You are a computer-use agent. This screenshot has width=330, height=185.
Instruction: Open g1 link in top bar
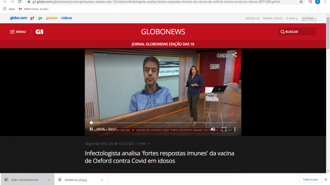point(32,18)
